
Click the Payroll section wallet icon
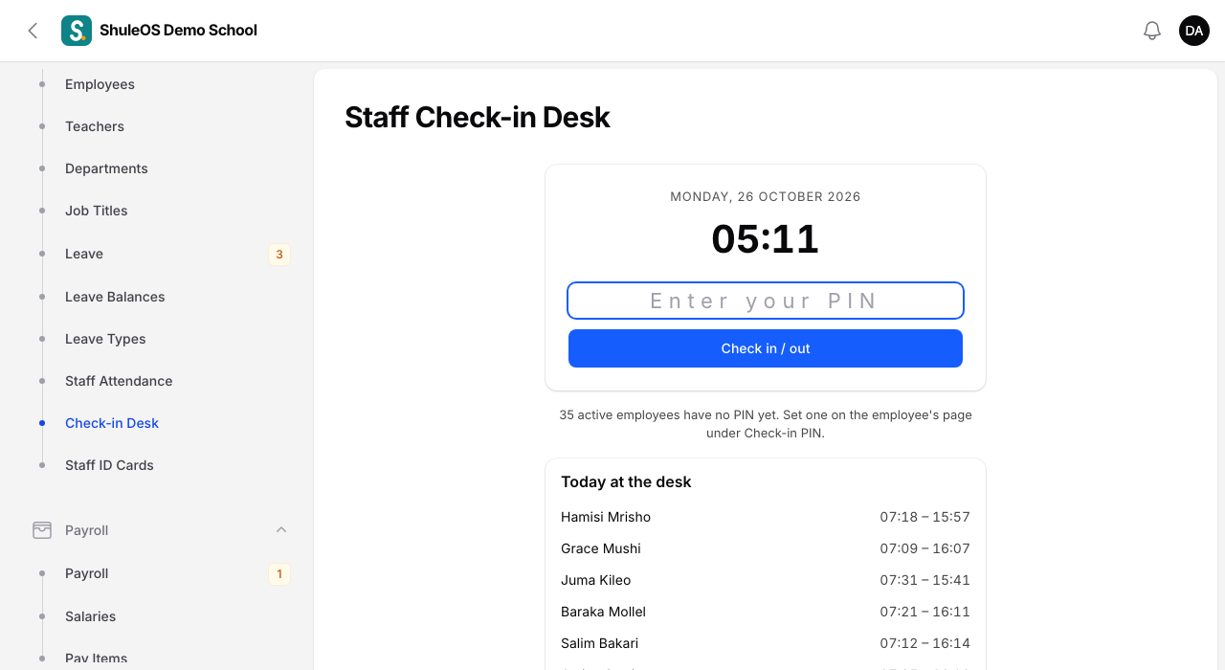coord(42,530)
